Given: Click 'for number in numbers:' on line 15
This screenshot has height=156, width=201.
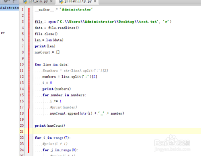Looking at the screenshot, I should (x=64, y=95).
